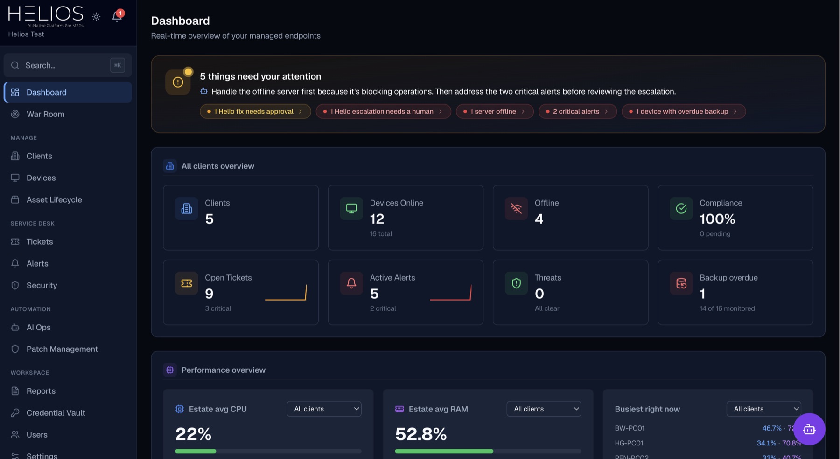Click the Dashboard page heading
The image size is (840, 459).
[x=180, y=21]
